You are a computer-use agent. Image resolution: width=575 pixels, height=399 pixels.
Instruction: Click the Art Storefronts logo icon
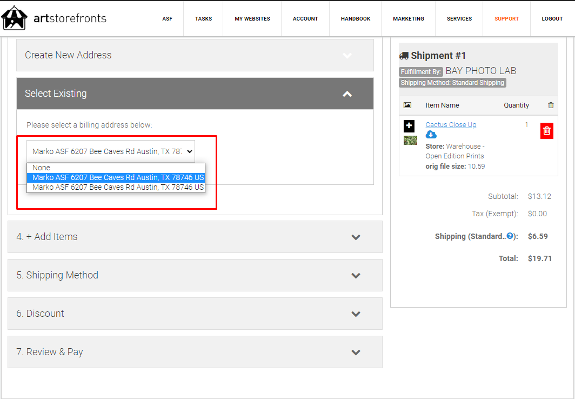point(15,18)
